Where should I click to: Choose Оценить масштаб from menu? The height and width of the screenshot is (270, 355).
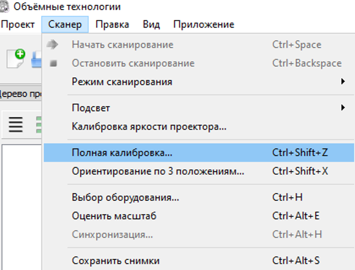click(114, 216)
